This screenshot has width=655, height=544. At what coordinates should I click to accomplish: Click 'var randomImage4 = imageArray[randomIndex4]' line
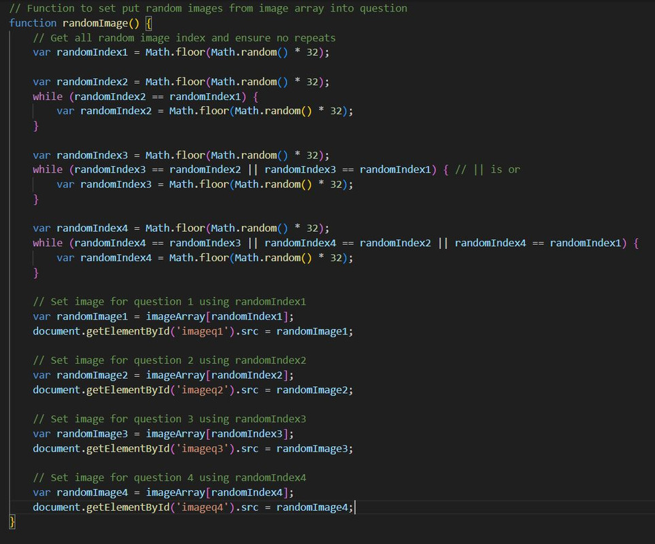(163, 492)
